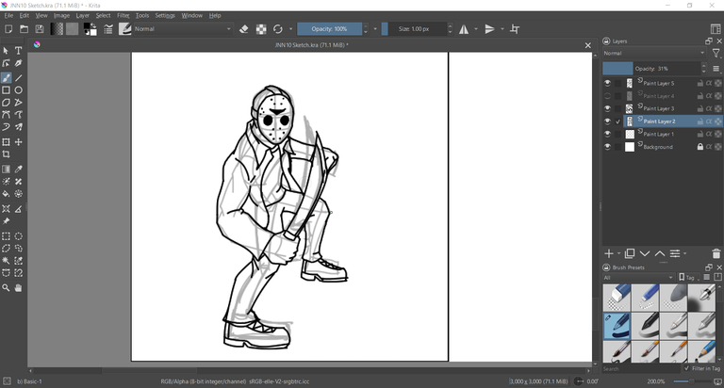The image size is (724, 388).
Task: Adjust the brush Opacity 100% slider
Action: coord(329,29)
